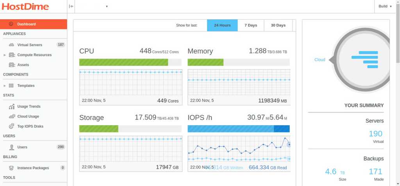
Task: Expand the Compute Resources tree arrow
Action: click(5, 55)
